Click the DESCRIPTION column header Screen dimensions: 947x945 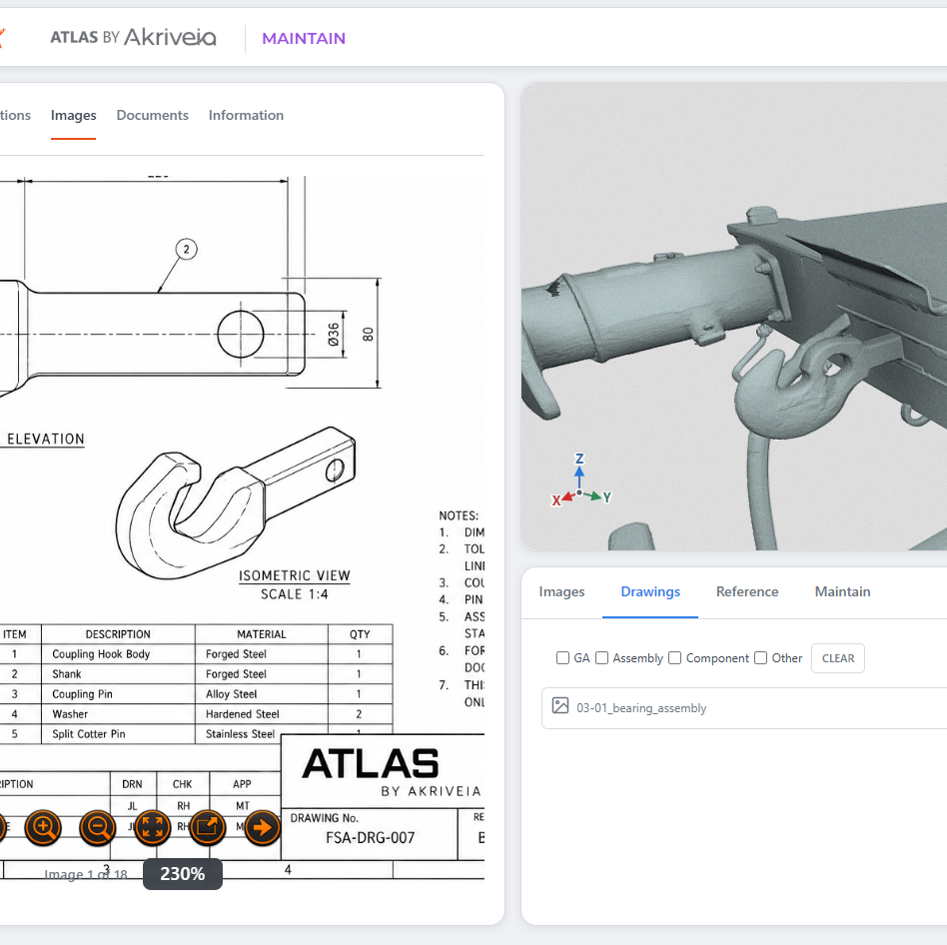click(x=118, y=634)
